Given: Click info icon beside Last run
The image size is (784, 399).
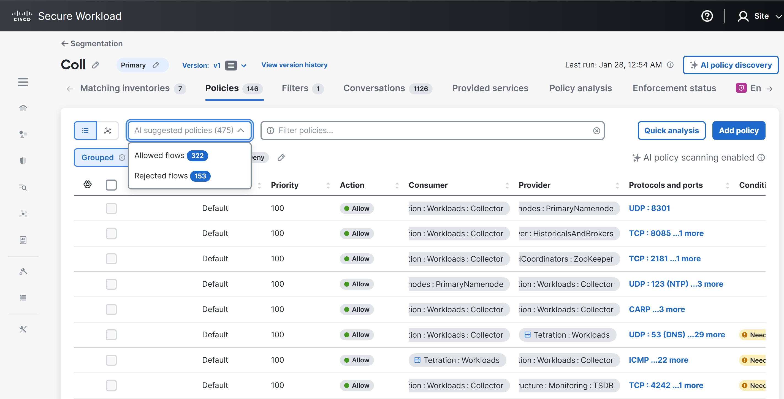Looking at the screenshot, I should coord(670,65).
